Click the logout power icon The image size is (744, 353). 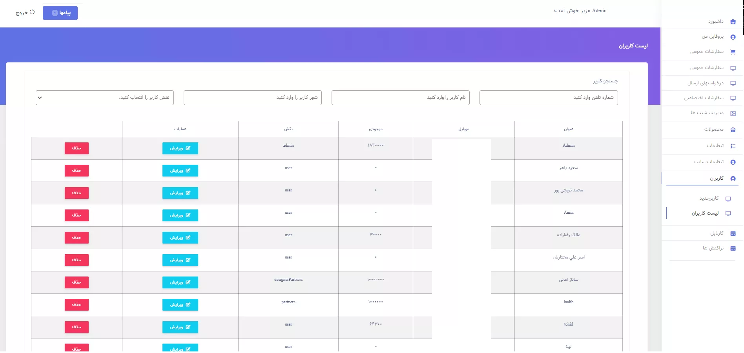[x=32, y=12]
